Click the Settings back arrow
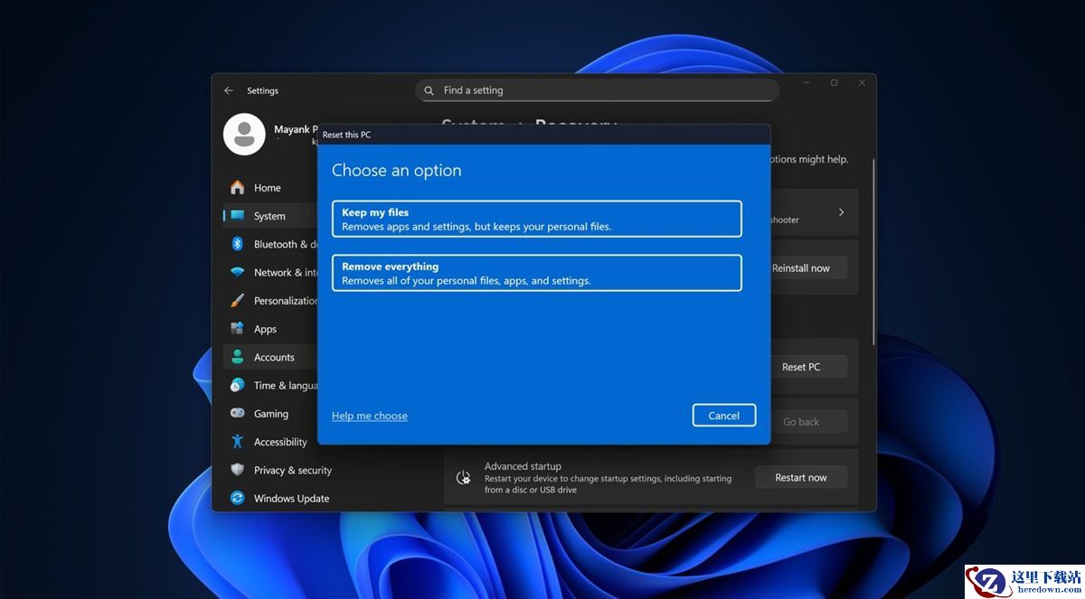The image size is (1085, 599). (x=229, y=90)
